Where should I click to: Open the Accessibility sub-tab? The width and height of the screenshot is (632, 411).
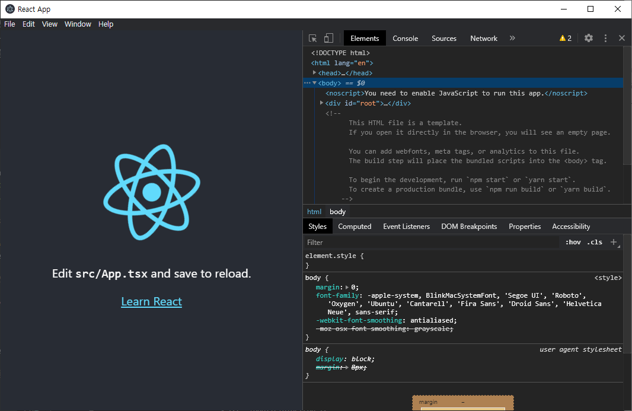[571, 227]
